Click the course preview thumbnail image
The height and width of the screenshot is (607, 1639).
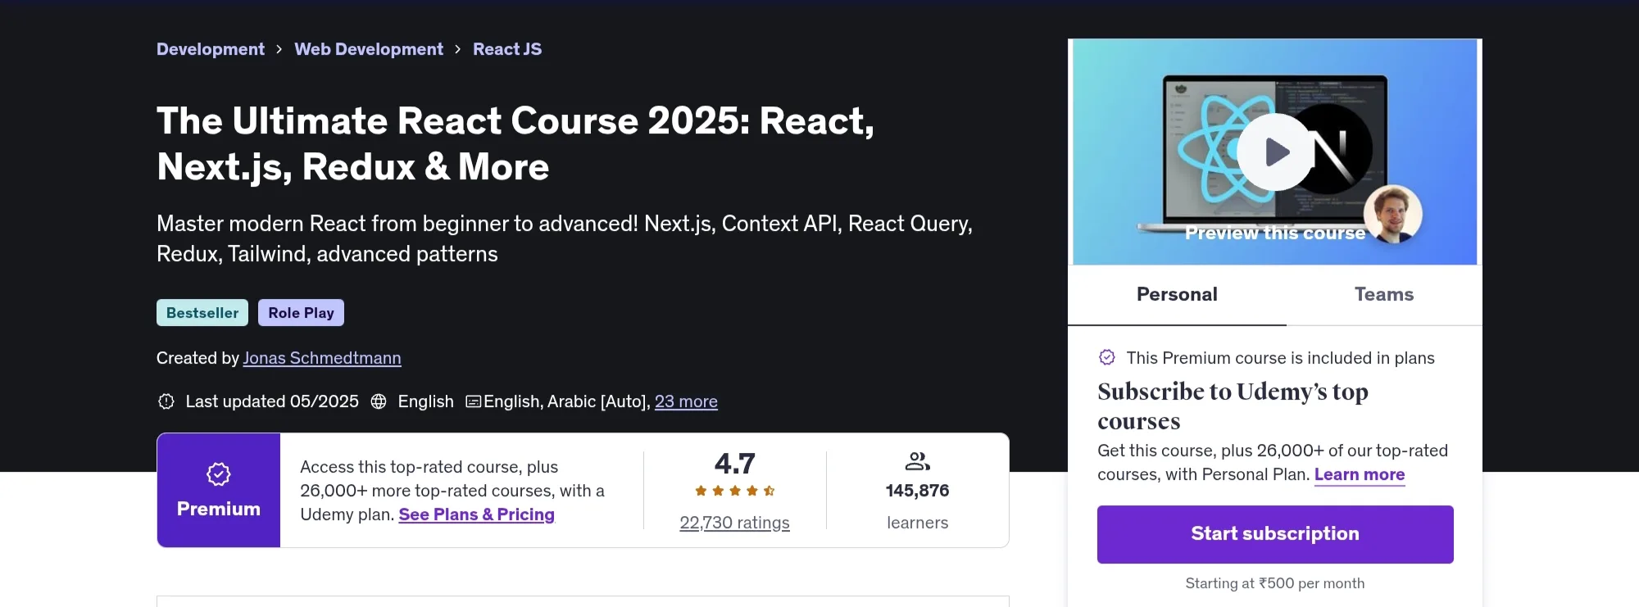point(1275,152)
